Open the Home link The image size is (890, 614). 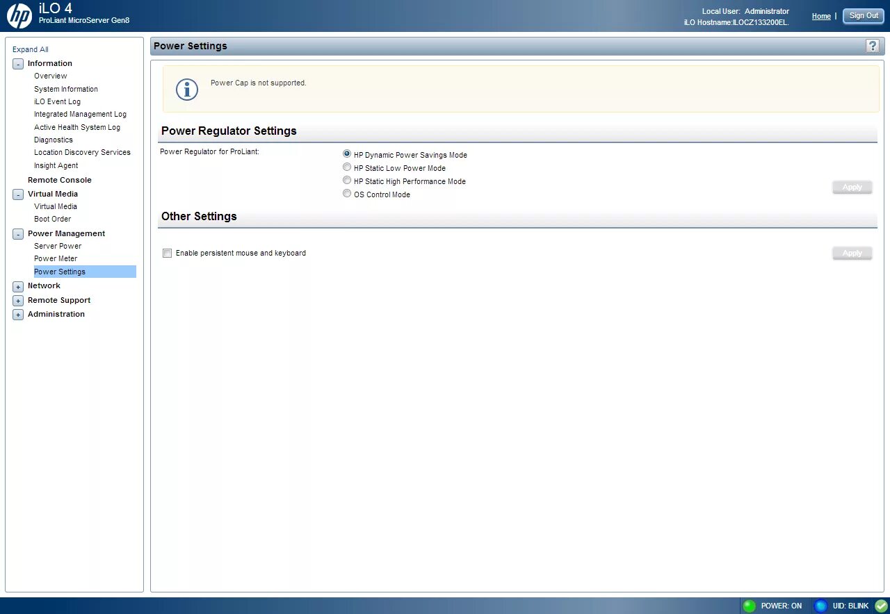click(x=821, y=16)
